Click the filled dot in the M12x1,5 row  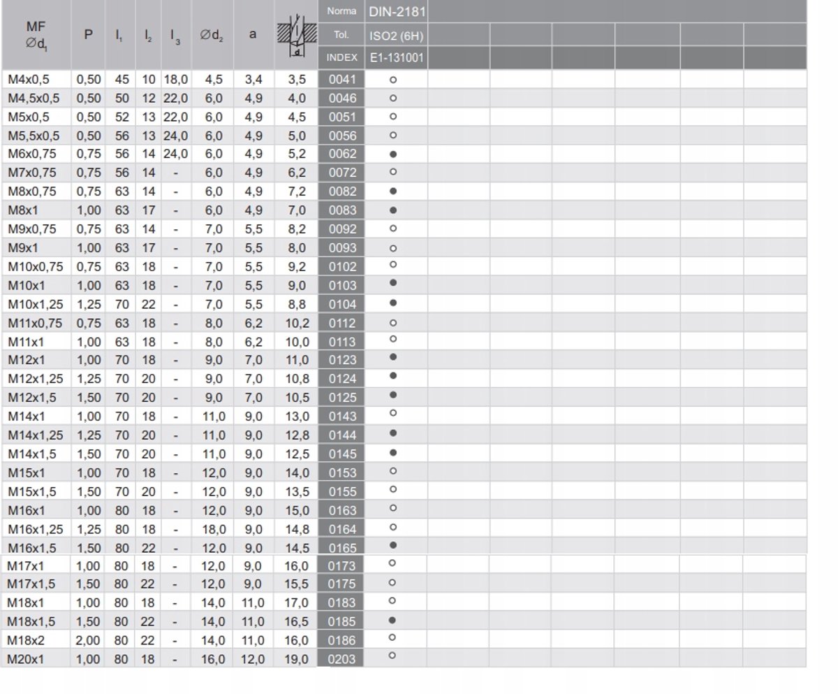pos(393,395)
